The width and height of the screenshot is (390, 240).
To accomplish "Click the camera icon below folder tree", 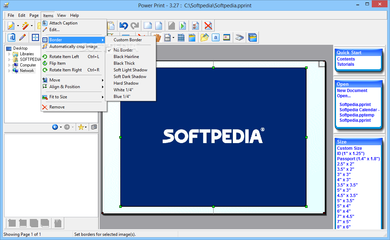I will (94, 127).
